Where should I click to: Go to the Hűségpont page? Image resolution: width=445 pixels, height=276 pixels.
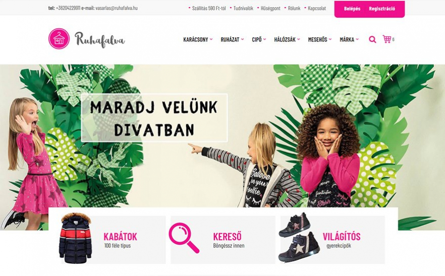[270, 9]
